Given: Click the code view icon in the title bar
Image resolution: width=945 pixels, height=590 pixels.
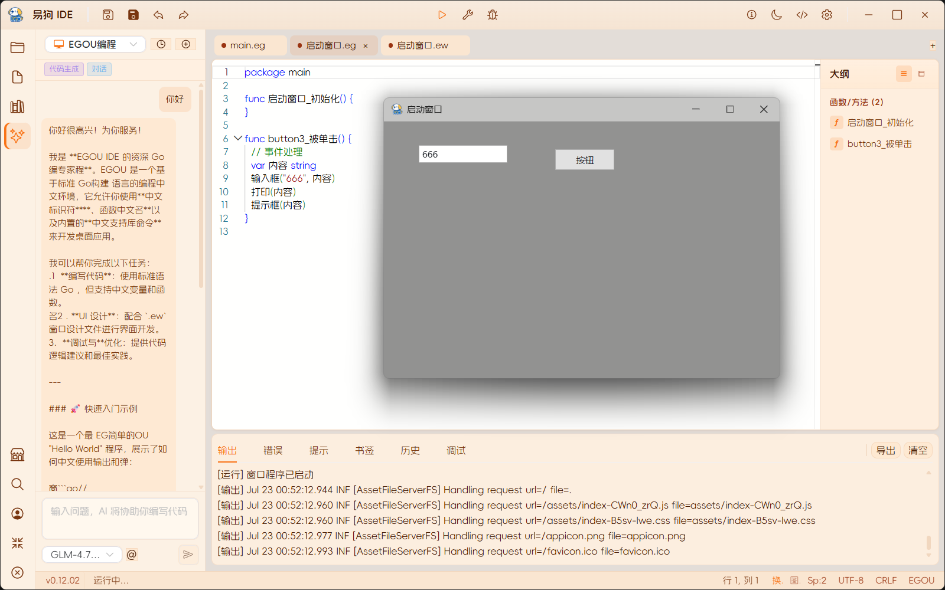Looking at the screenshot, I should [x=802, y=15].
